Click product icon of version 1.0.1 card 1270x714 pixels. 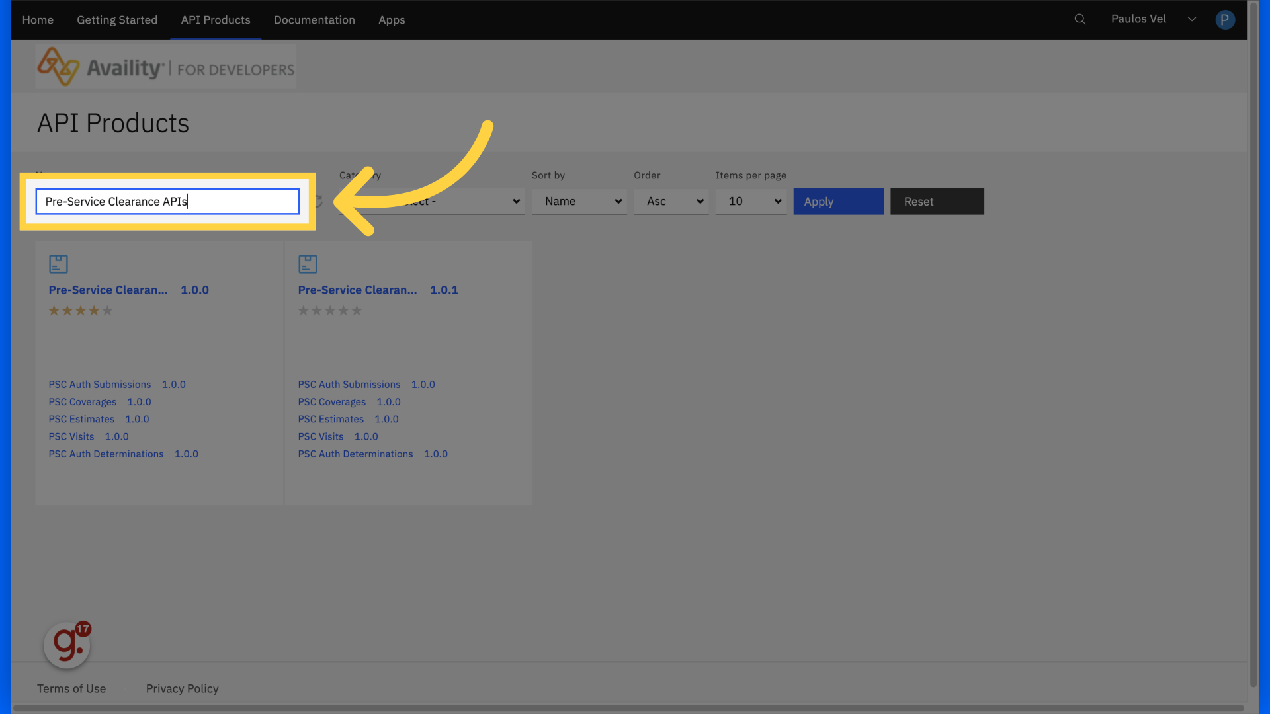pos(308,264)
